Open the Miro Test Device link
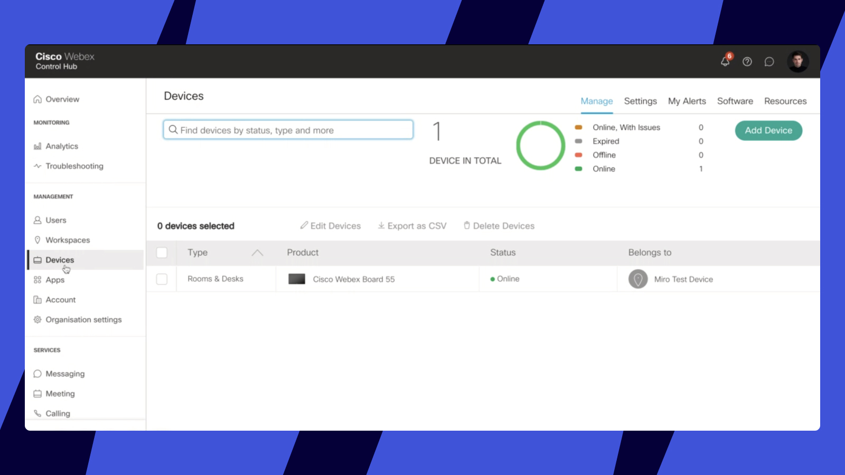This screenshot has height=475, width=845. coord(683,279)
